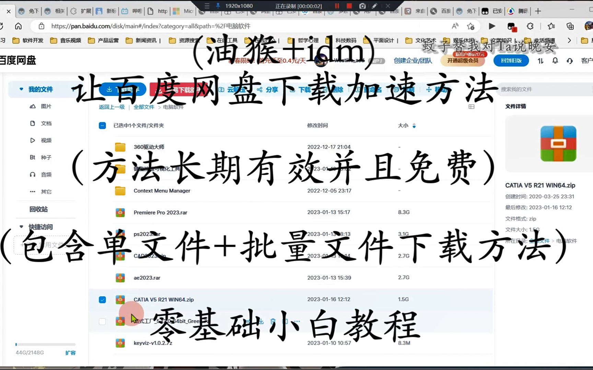593x370 pixels.
Task: Switch to the 哔哩 browser tab
Action: pos(132,11)
